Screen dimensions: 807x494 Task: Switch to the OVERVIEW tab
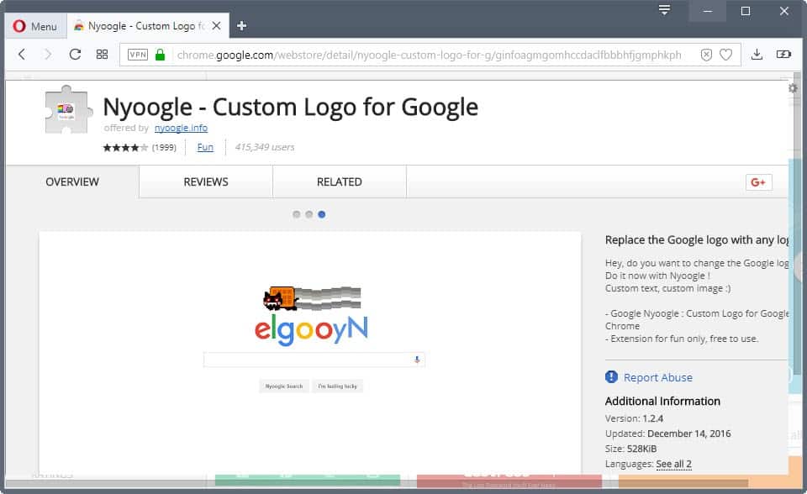72,181
